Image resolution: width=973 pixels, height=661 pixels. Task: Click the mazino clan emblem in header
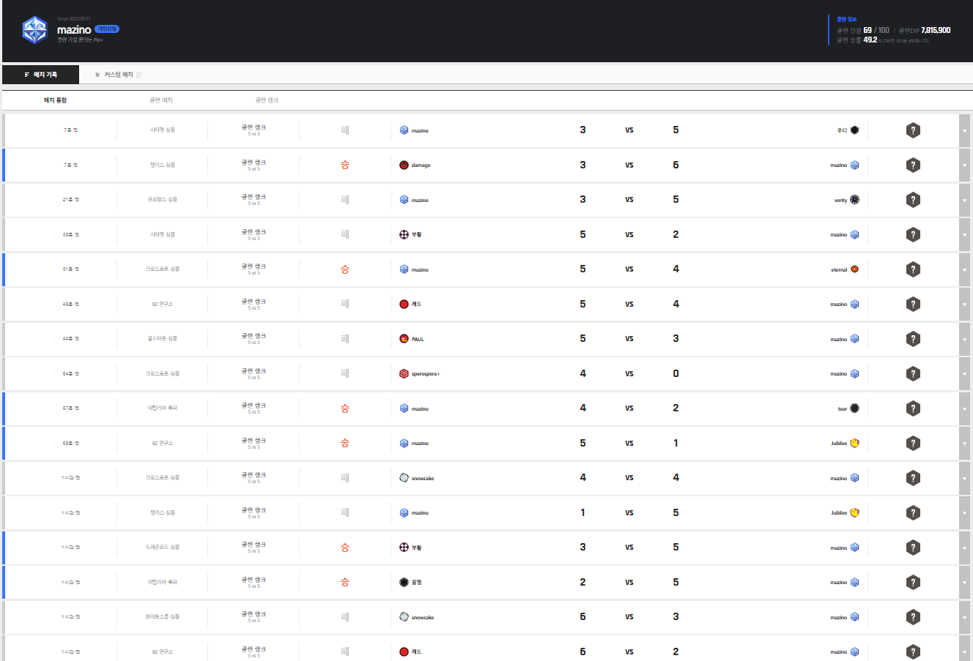(34, 30)
